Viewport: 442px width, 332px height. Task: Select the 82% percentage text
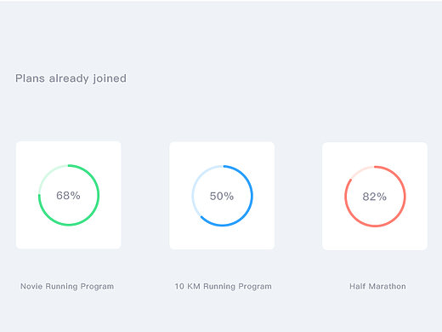click(375, 197)
